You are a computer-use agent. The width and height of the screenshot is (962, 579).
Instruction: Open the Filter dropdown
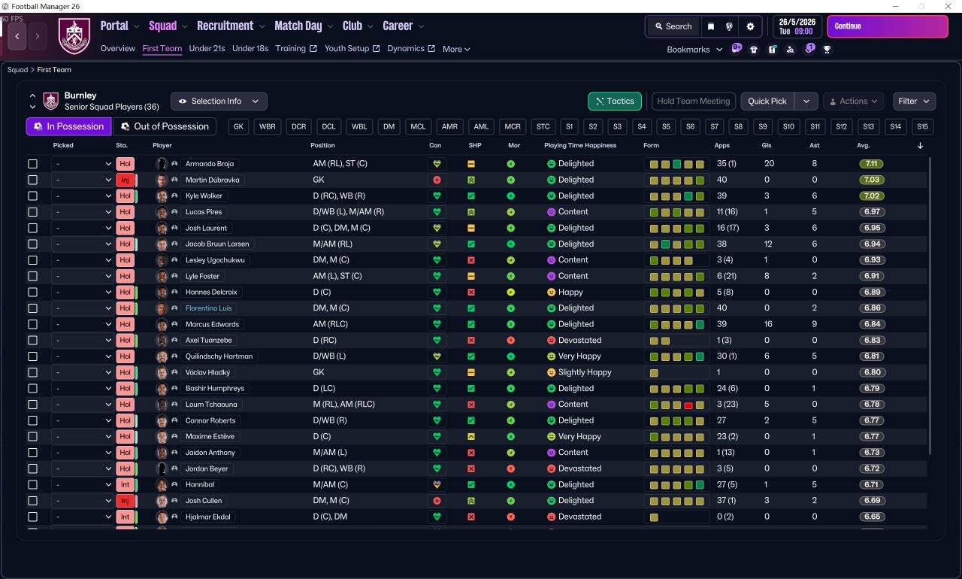[914, 102]
